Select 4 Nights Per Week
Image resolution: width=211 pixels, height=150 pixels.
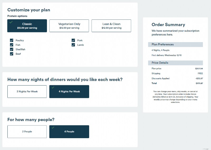(x=69, y=92)
